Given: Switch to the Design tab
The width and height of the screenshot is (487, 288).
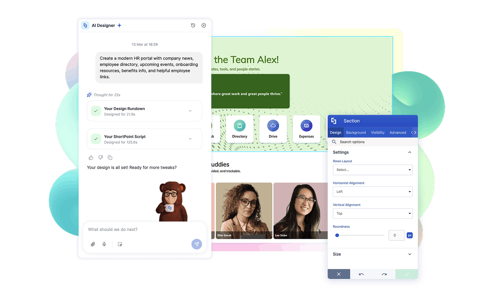Looking at the screenshot, I should click(336, 132).
